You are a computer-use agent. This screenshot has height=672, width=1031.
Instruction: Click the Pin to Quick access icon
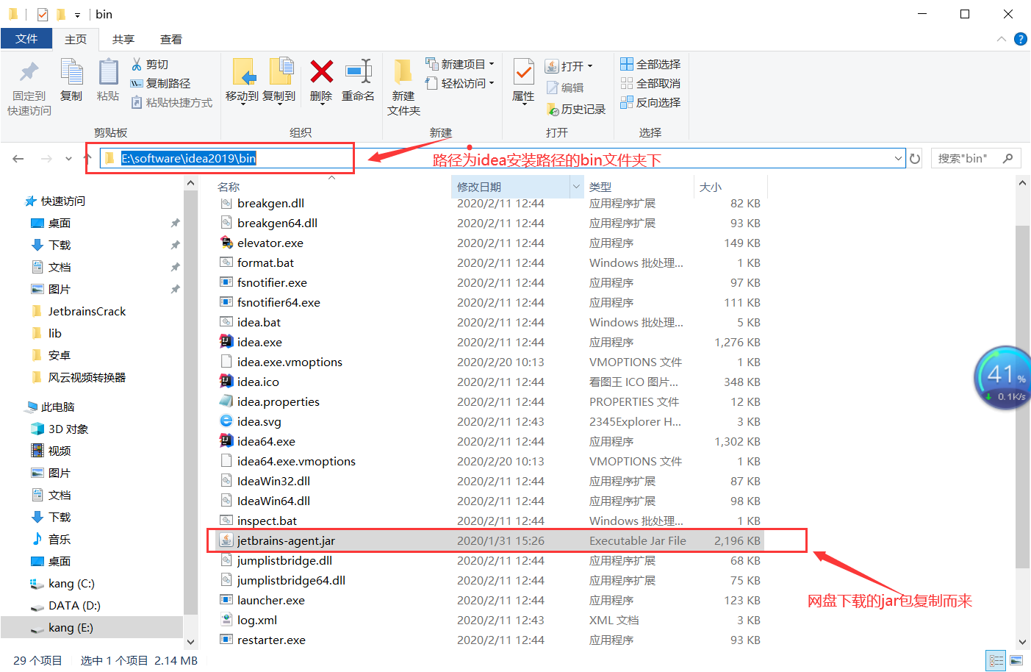[x=29, y=72]
